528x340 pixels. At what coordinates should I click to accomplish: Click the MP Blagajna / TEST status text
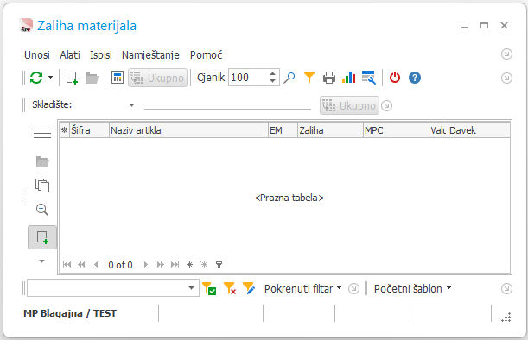click(x=70, y=313)
